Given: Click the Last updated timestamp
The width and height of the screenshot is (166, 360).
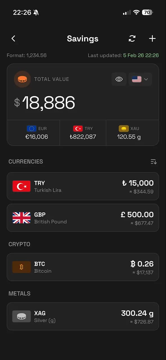Looking at the screenshot, I should click(x=123, y=55).
